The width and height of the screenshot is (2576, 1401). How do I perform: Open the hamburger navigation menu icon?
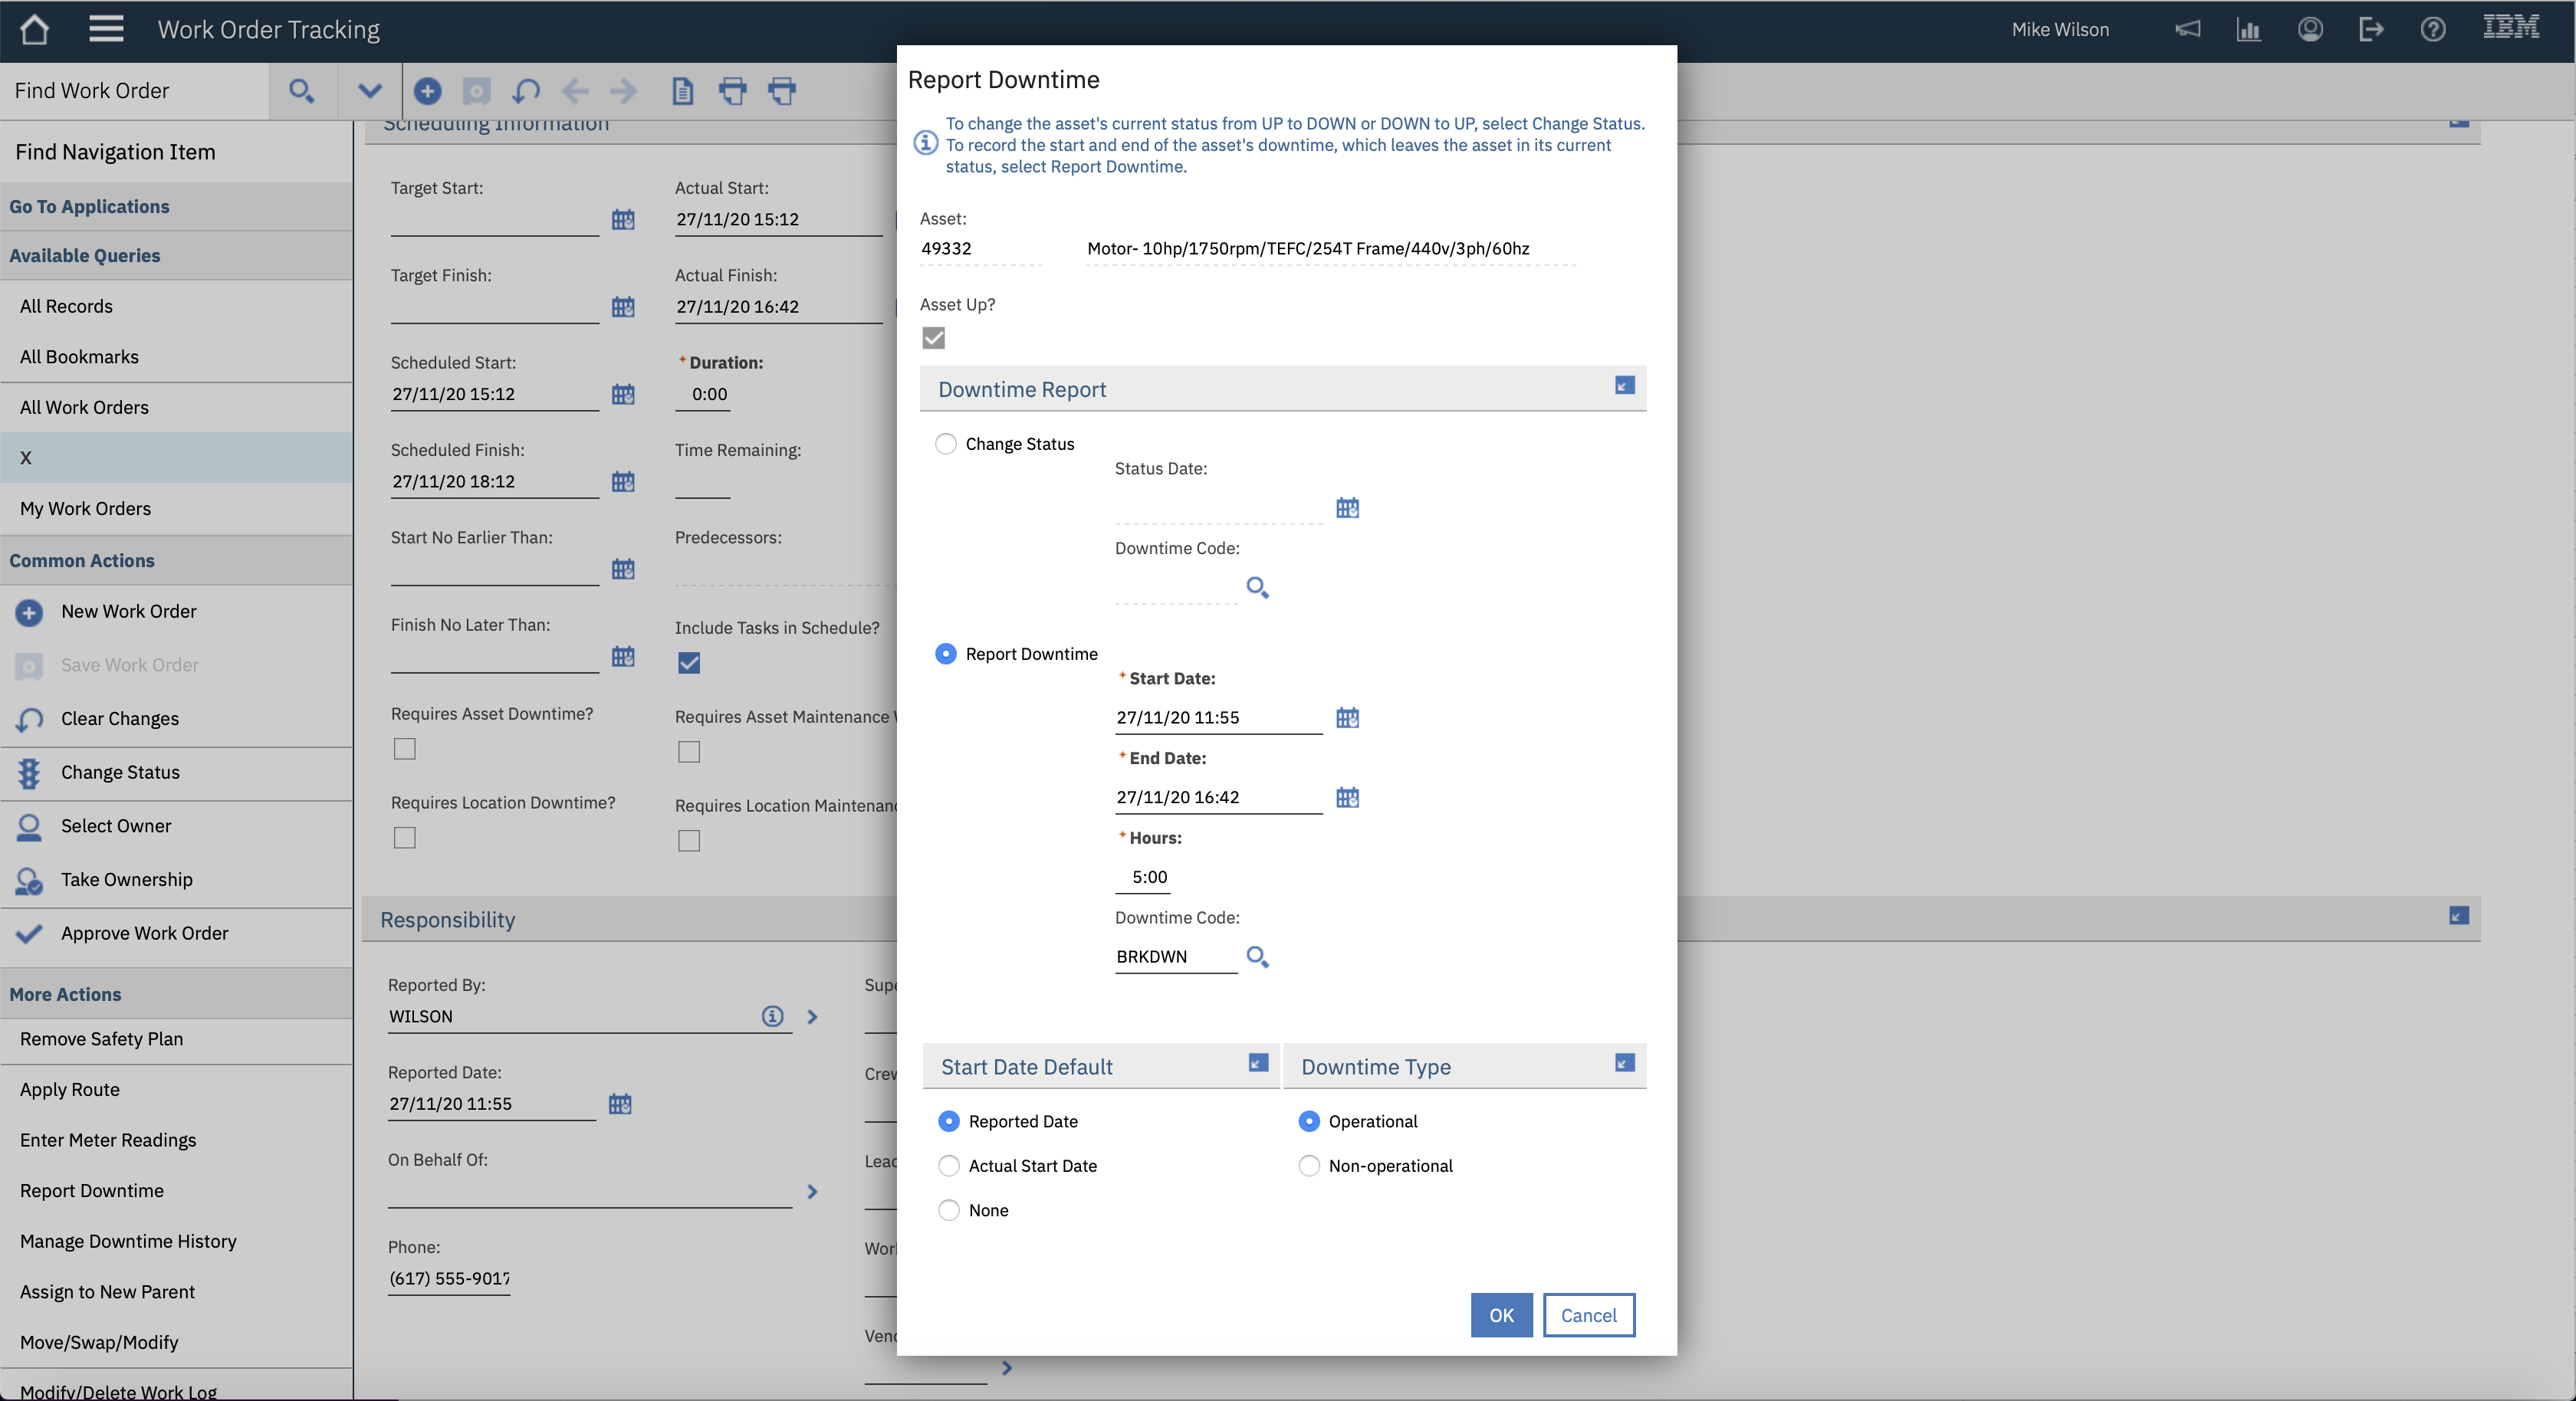pos(106,29)
